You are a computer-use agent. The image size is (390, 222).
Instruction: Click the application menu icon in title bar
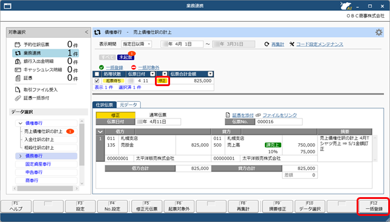click(7, 6)
